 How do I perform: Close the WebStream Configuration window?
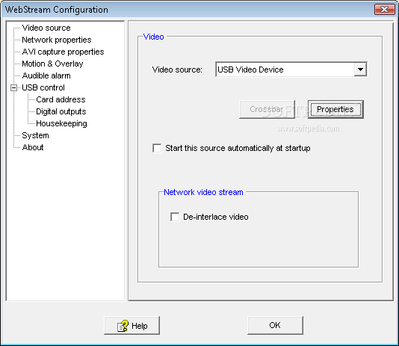pyautogui.click(x=385, y=10)
